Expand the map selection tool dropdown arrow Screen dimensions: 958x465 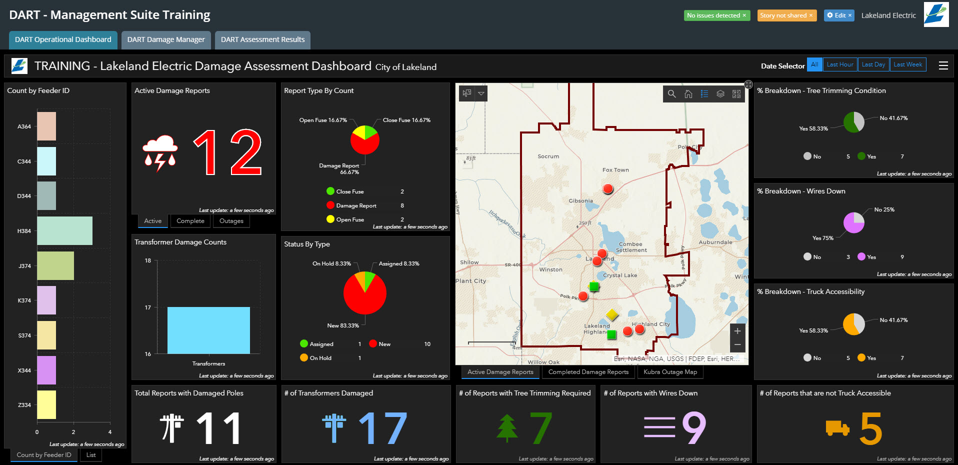(481, 93)
